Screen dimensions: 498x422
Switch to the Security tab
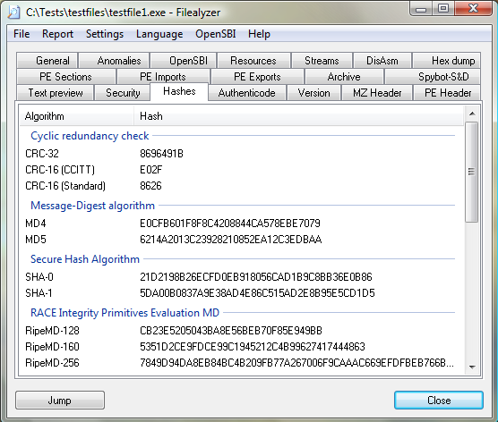coord(123,93)
